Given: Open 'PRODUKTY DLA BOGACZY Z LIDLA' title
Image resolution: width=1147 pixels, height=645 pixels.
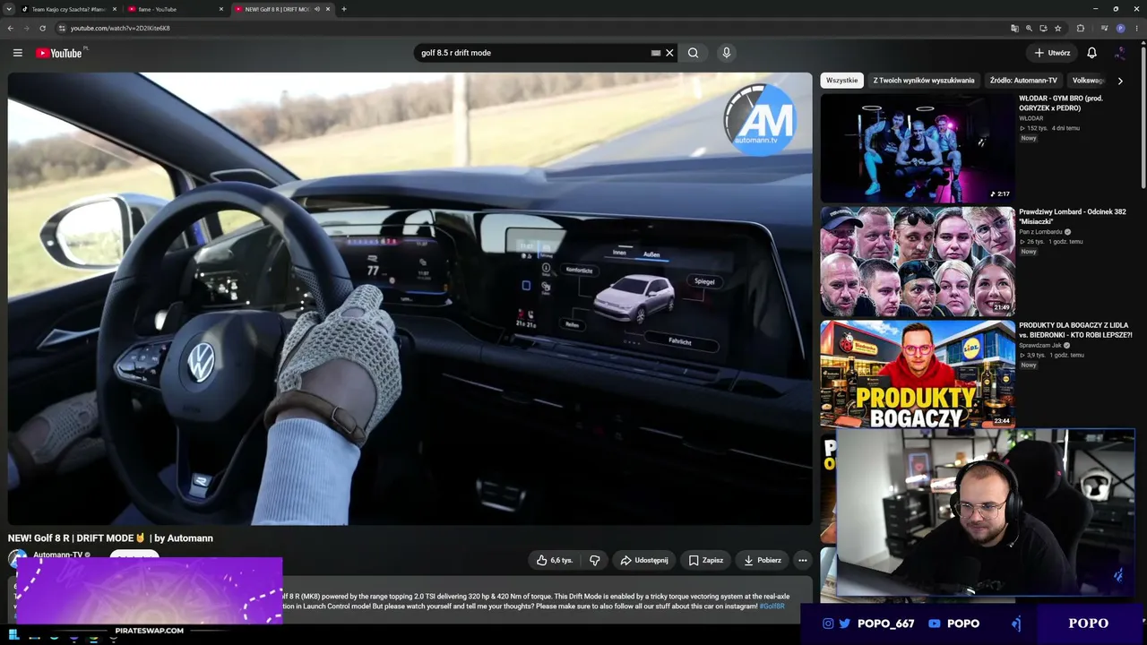Looking at the screenshot, I should [x=1075, y=330].
